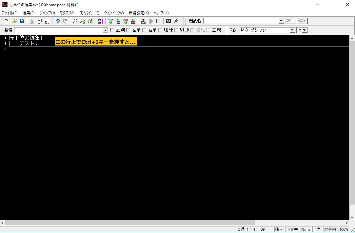Viewport: 355px width, 233px height.
Task: Toggle the 区別 checkbox
Action: [112, 30]
